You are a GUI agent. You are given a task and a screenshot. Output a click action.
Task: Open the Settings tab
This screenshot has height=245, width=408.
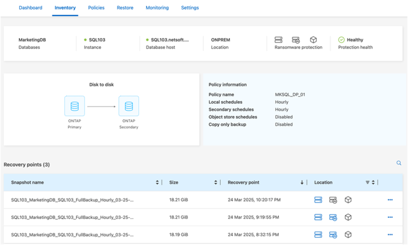[190, 8]
